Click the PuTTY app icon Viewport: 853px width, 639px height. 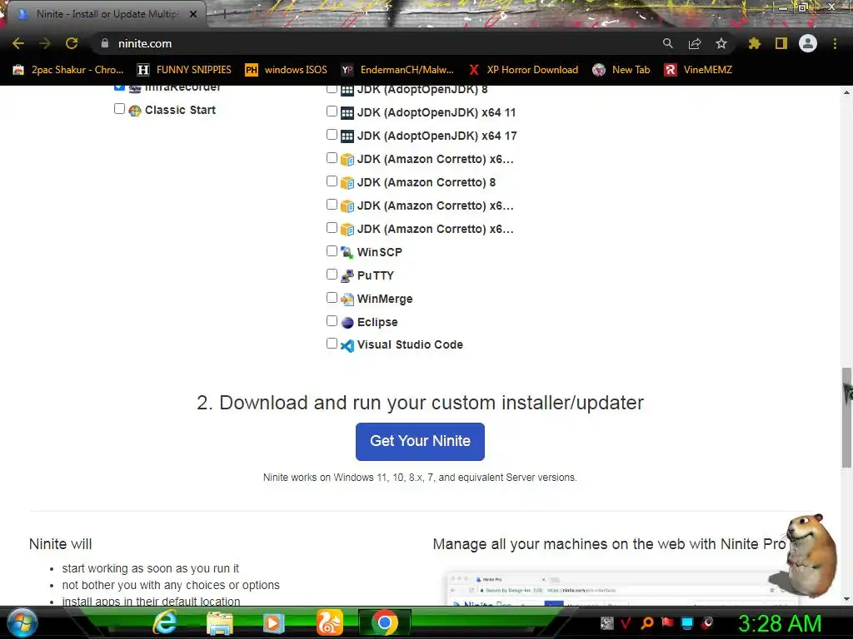pos(347,275)
